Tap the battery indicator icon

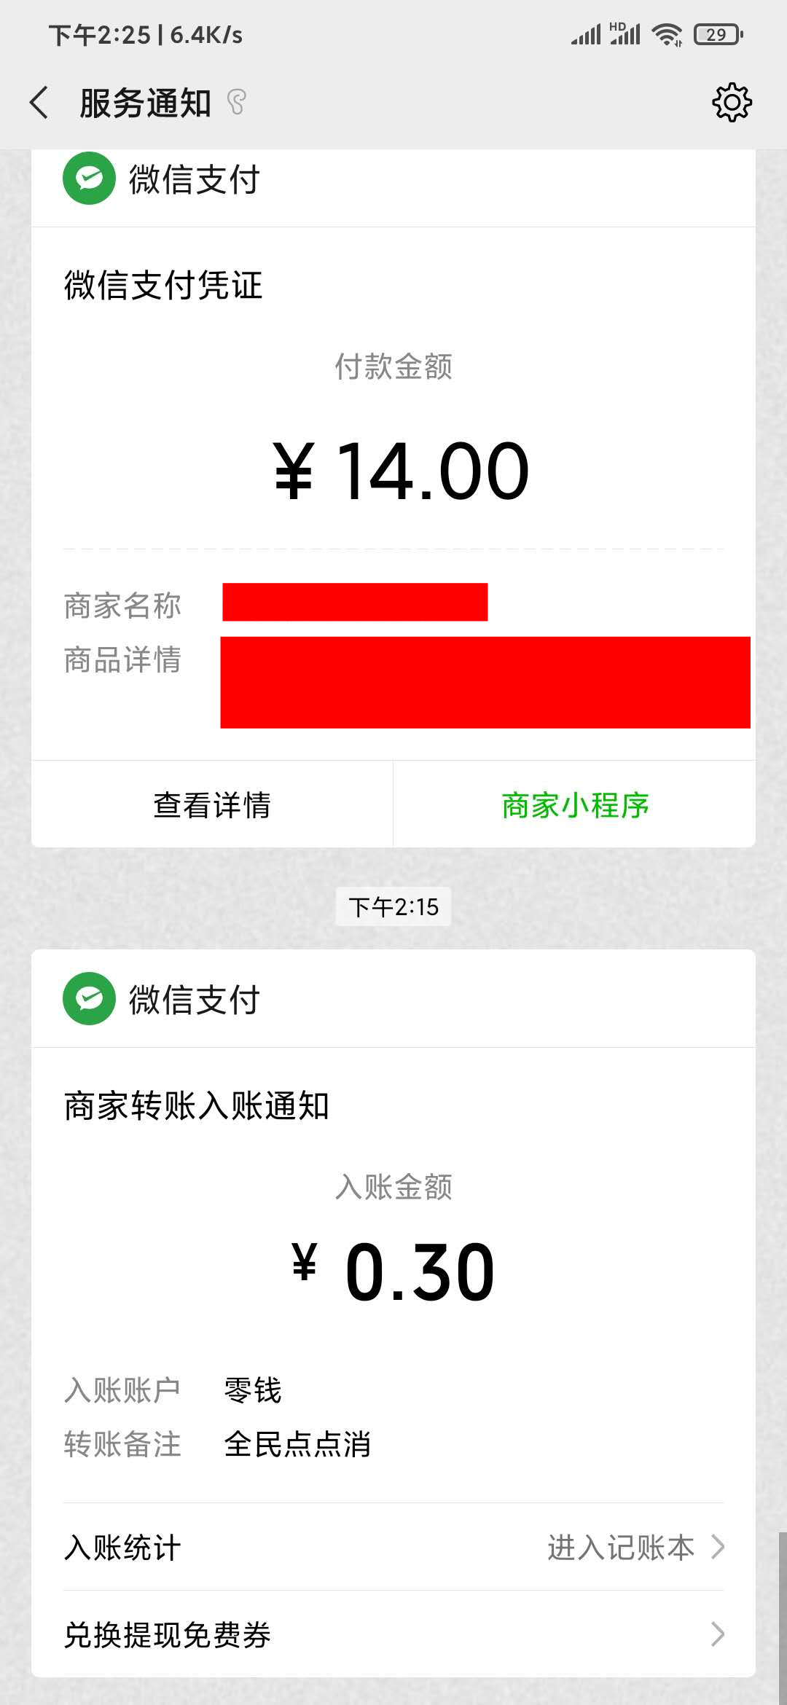pos(718,34)
